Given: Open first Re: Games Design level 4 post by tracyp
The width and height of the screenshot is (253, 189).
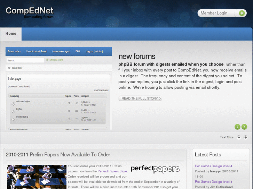Looking at the screenshot, I should [213, 166].
